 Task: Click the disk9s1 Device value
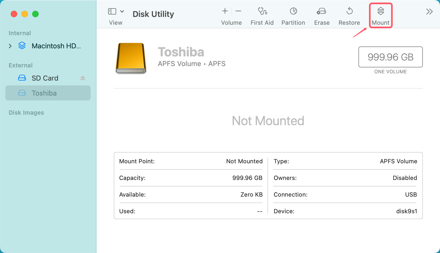tap(406, 211)
